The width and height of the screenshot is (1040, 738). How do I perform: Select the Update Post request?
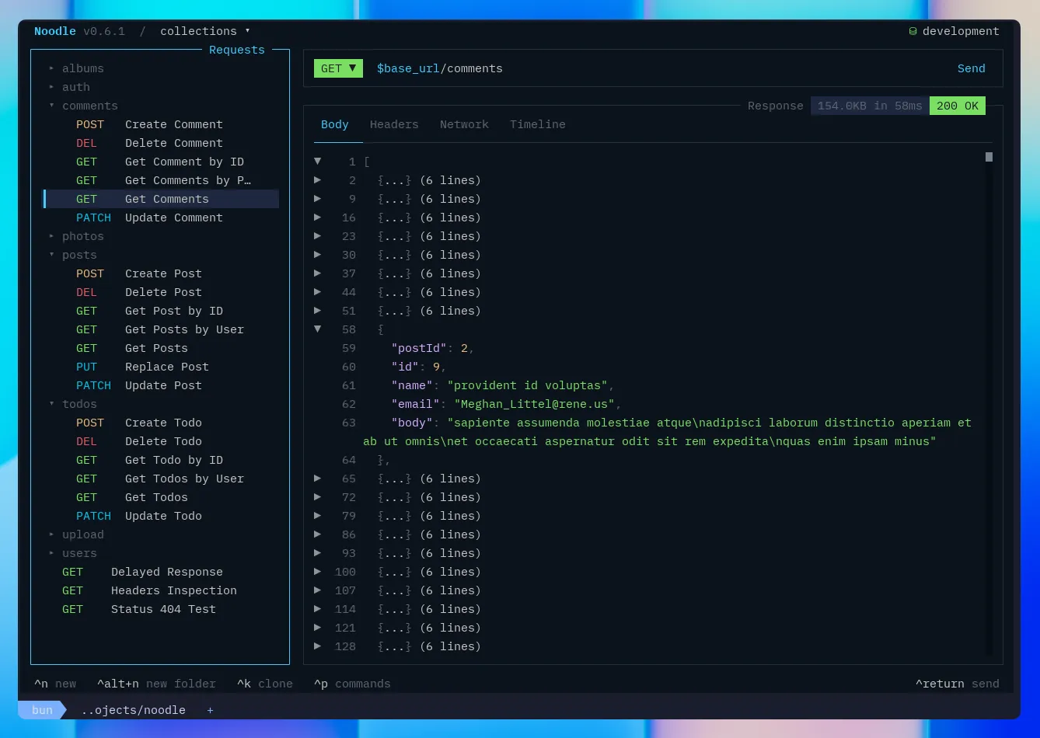click(160, 385)
